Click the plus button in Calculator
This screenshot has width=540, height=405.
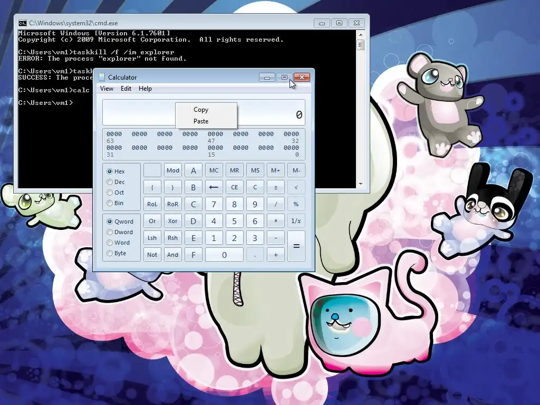tap(275, 255)
